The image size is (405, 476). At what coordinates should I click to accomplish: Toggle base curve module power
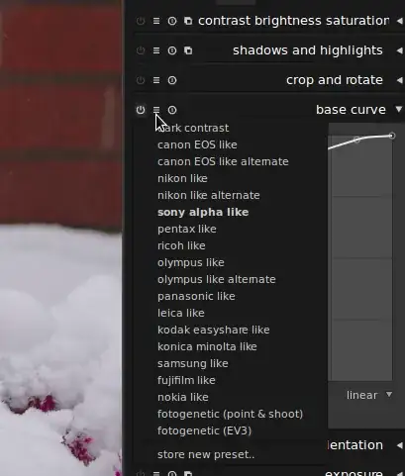coord(141,110)
